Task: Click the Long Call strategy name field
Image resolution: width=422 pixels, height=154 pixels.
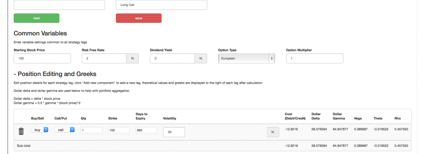Action: pyautogui.click(x=161, y=5)
